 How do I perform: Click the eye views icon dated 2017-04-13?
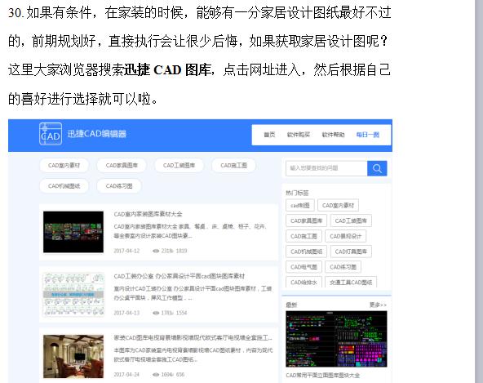click(156, 313)
